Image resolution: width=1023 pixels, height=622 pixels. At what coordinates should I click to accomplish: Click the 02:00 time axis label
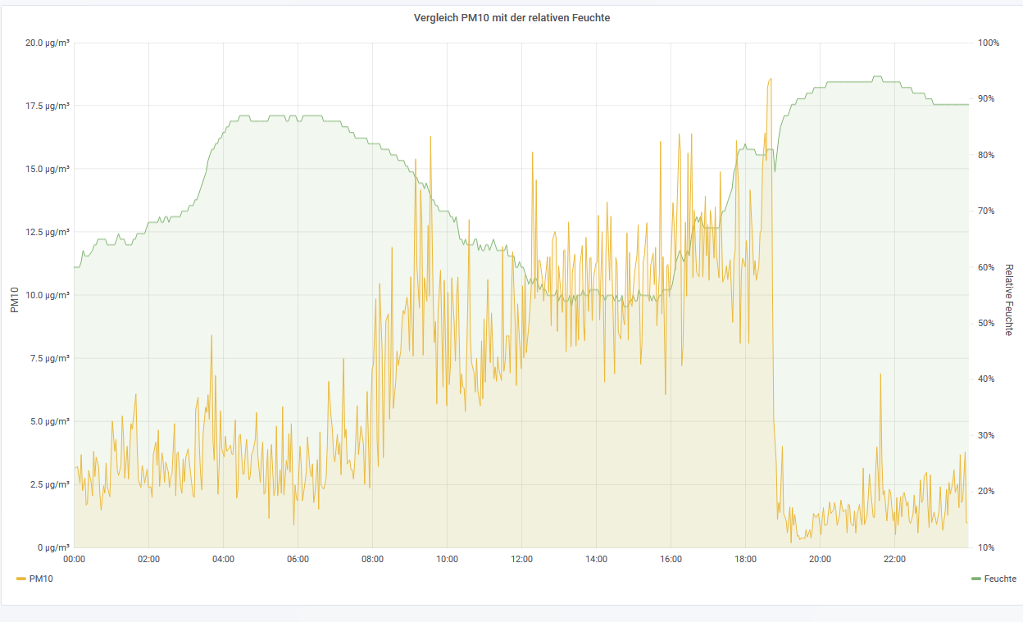point(148,559)
